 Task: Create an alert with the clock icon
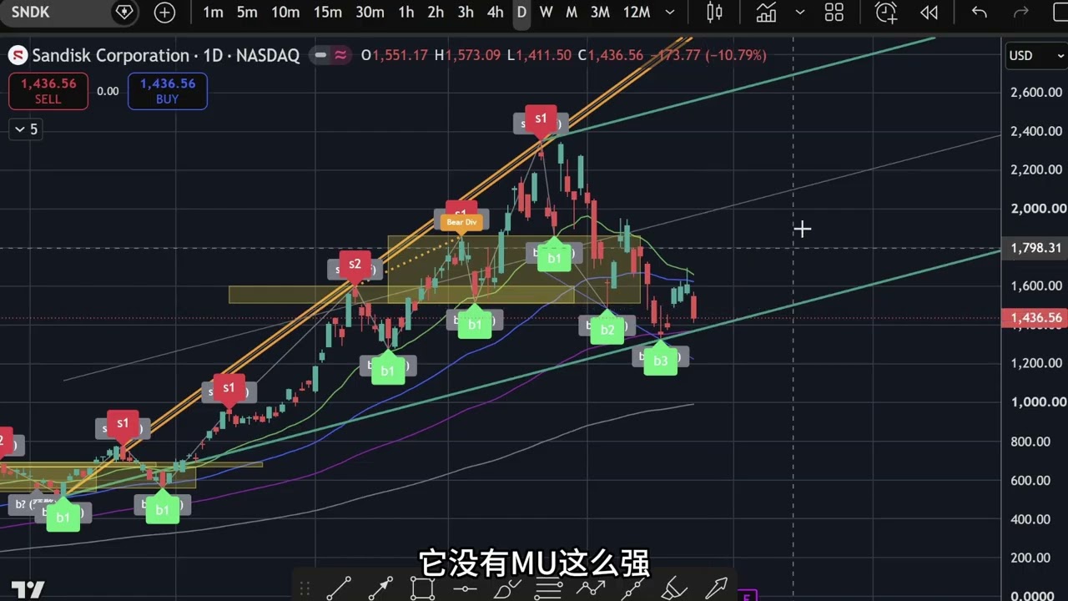[886, 13]
